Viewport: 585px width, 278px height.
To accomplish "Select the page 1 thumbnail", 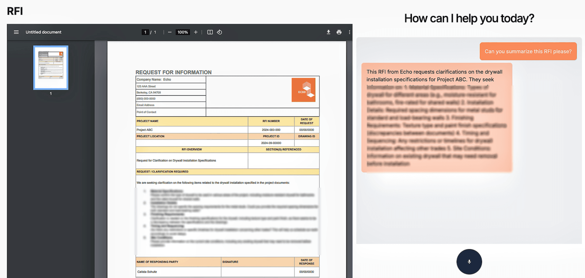I will [51, 68].
